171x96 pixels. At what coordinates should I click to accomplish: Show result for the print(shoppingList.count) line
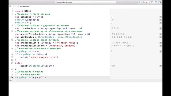[161, 66]
